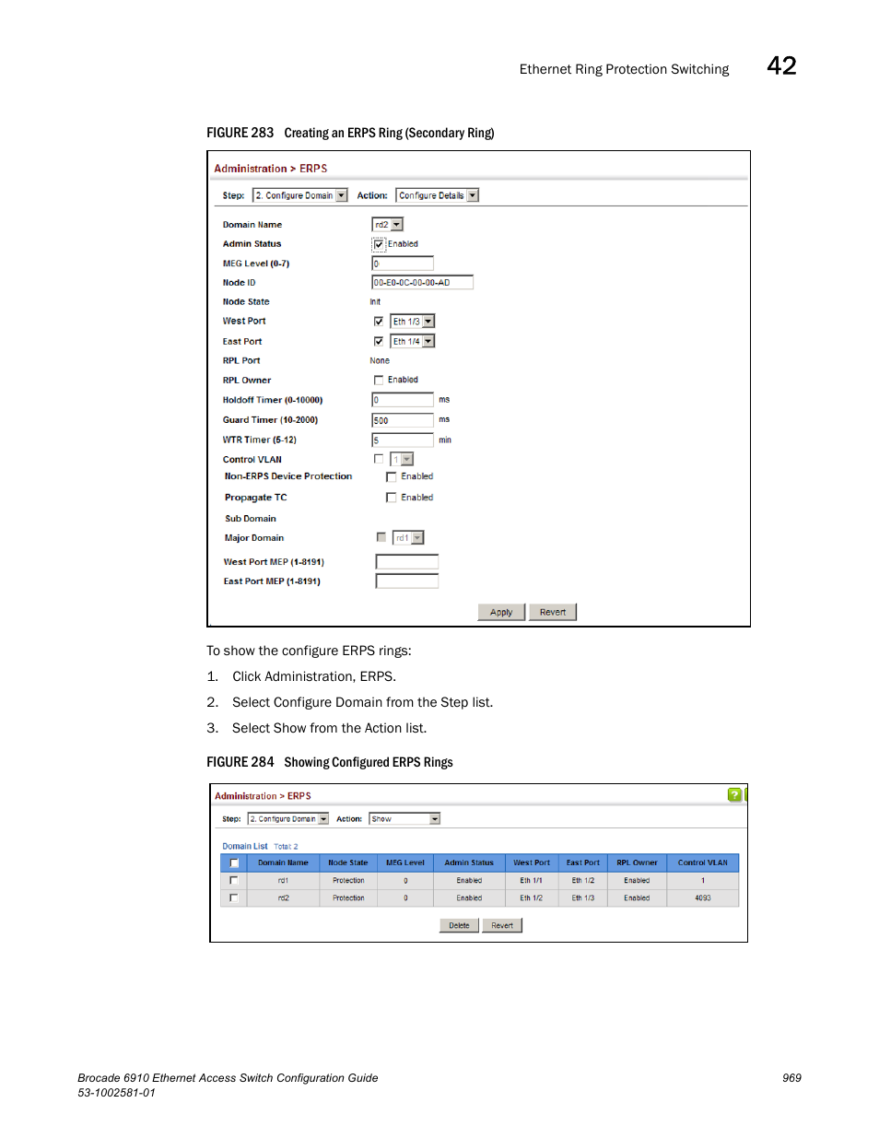
Task: Click the West Port MEP input field
Action: click(x=407, y=562)
